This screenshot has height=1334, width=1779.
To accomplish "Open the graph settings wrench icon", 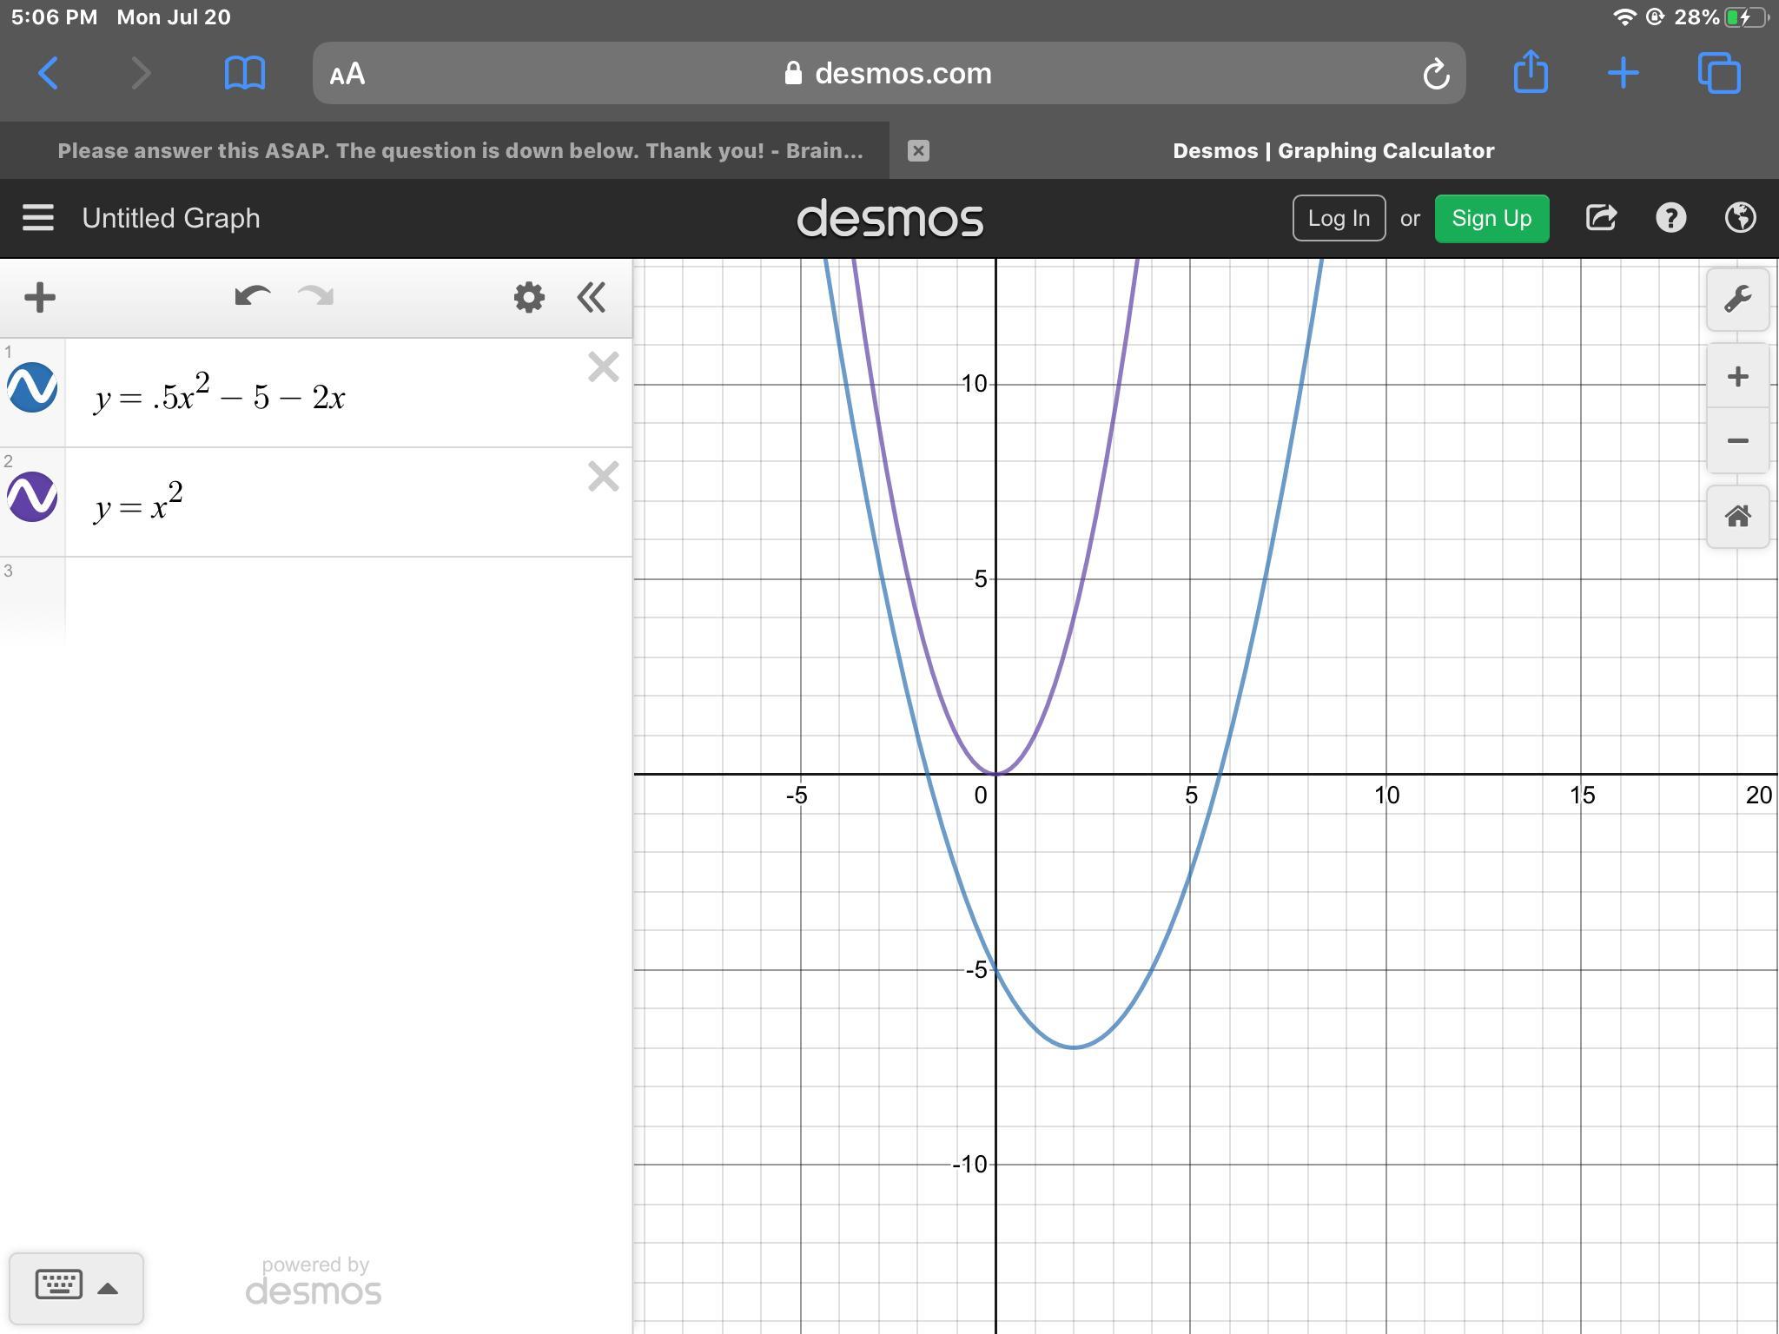I will point(1737,300).
